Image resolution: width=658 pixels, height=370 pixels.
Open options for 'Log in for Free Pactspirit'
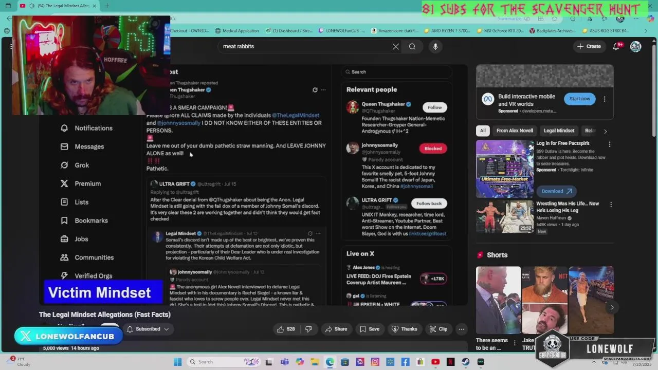610,144
